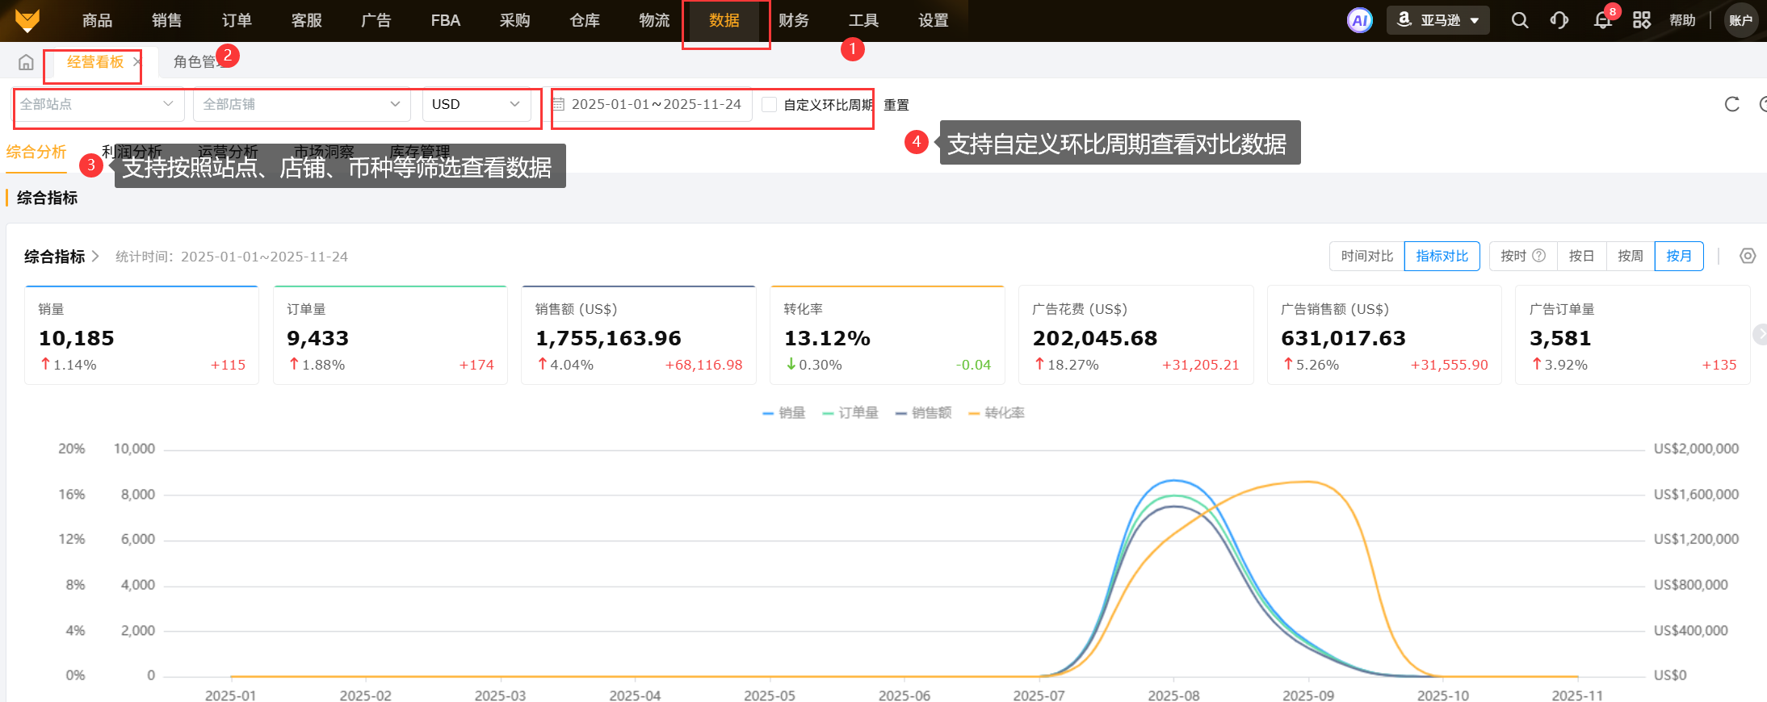Screen dimensions: 1767x702
Task: Open the 数据 menu
Action: click(724, 20)
